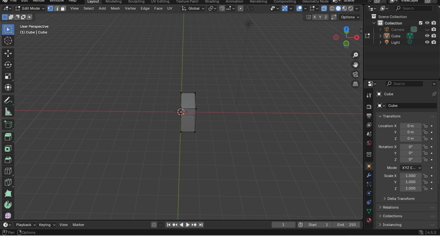
Task: Activate the Rotate tool
Action: pyautogui.click(x=8, y=65)
